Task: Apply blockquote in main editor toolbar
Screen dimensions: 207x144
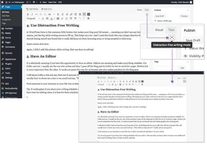Action: pyautogui.click(x=50, y=14)
